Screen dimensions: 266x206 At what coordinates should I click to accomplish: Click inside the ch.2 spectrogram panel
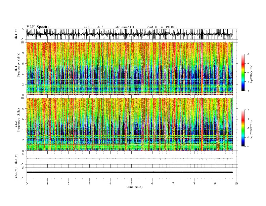click(x=129, y=124)
